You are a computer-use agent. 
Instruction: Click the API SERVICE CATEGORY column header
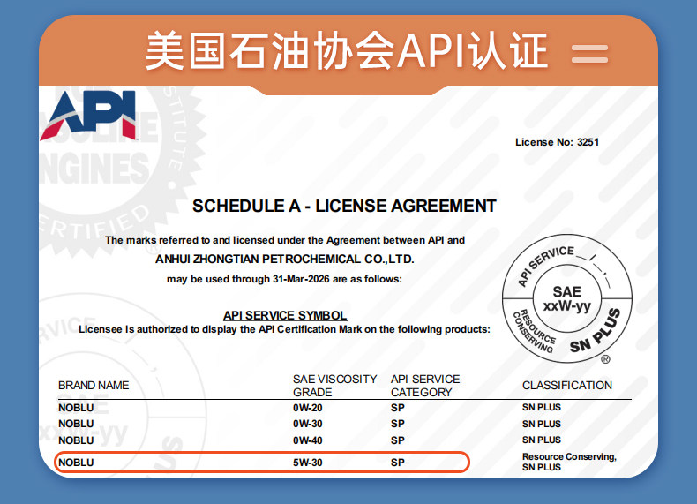tap(425, 386)
